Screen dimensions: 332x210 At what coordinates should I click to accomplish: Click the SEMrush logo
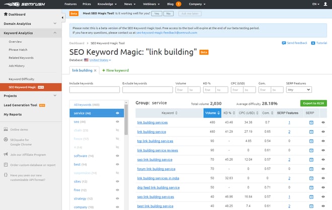click(x=24, y=4)
